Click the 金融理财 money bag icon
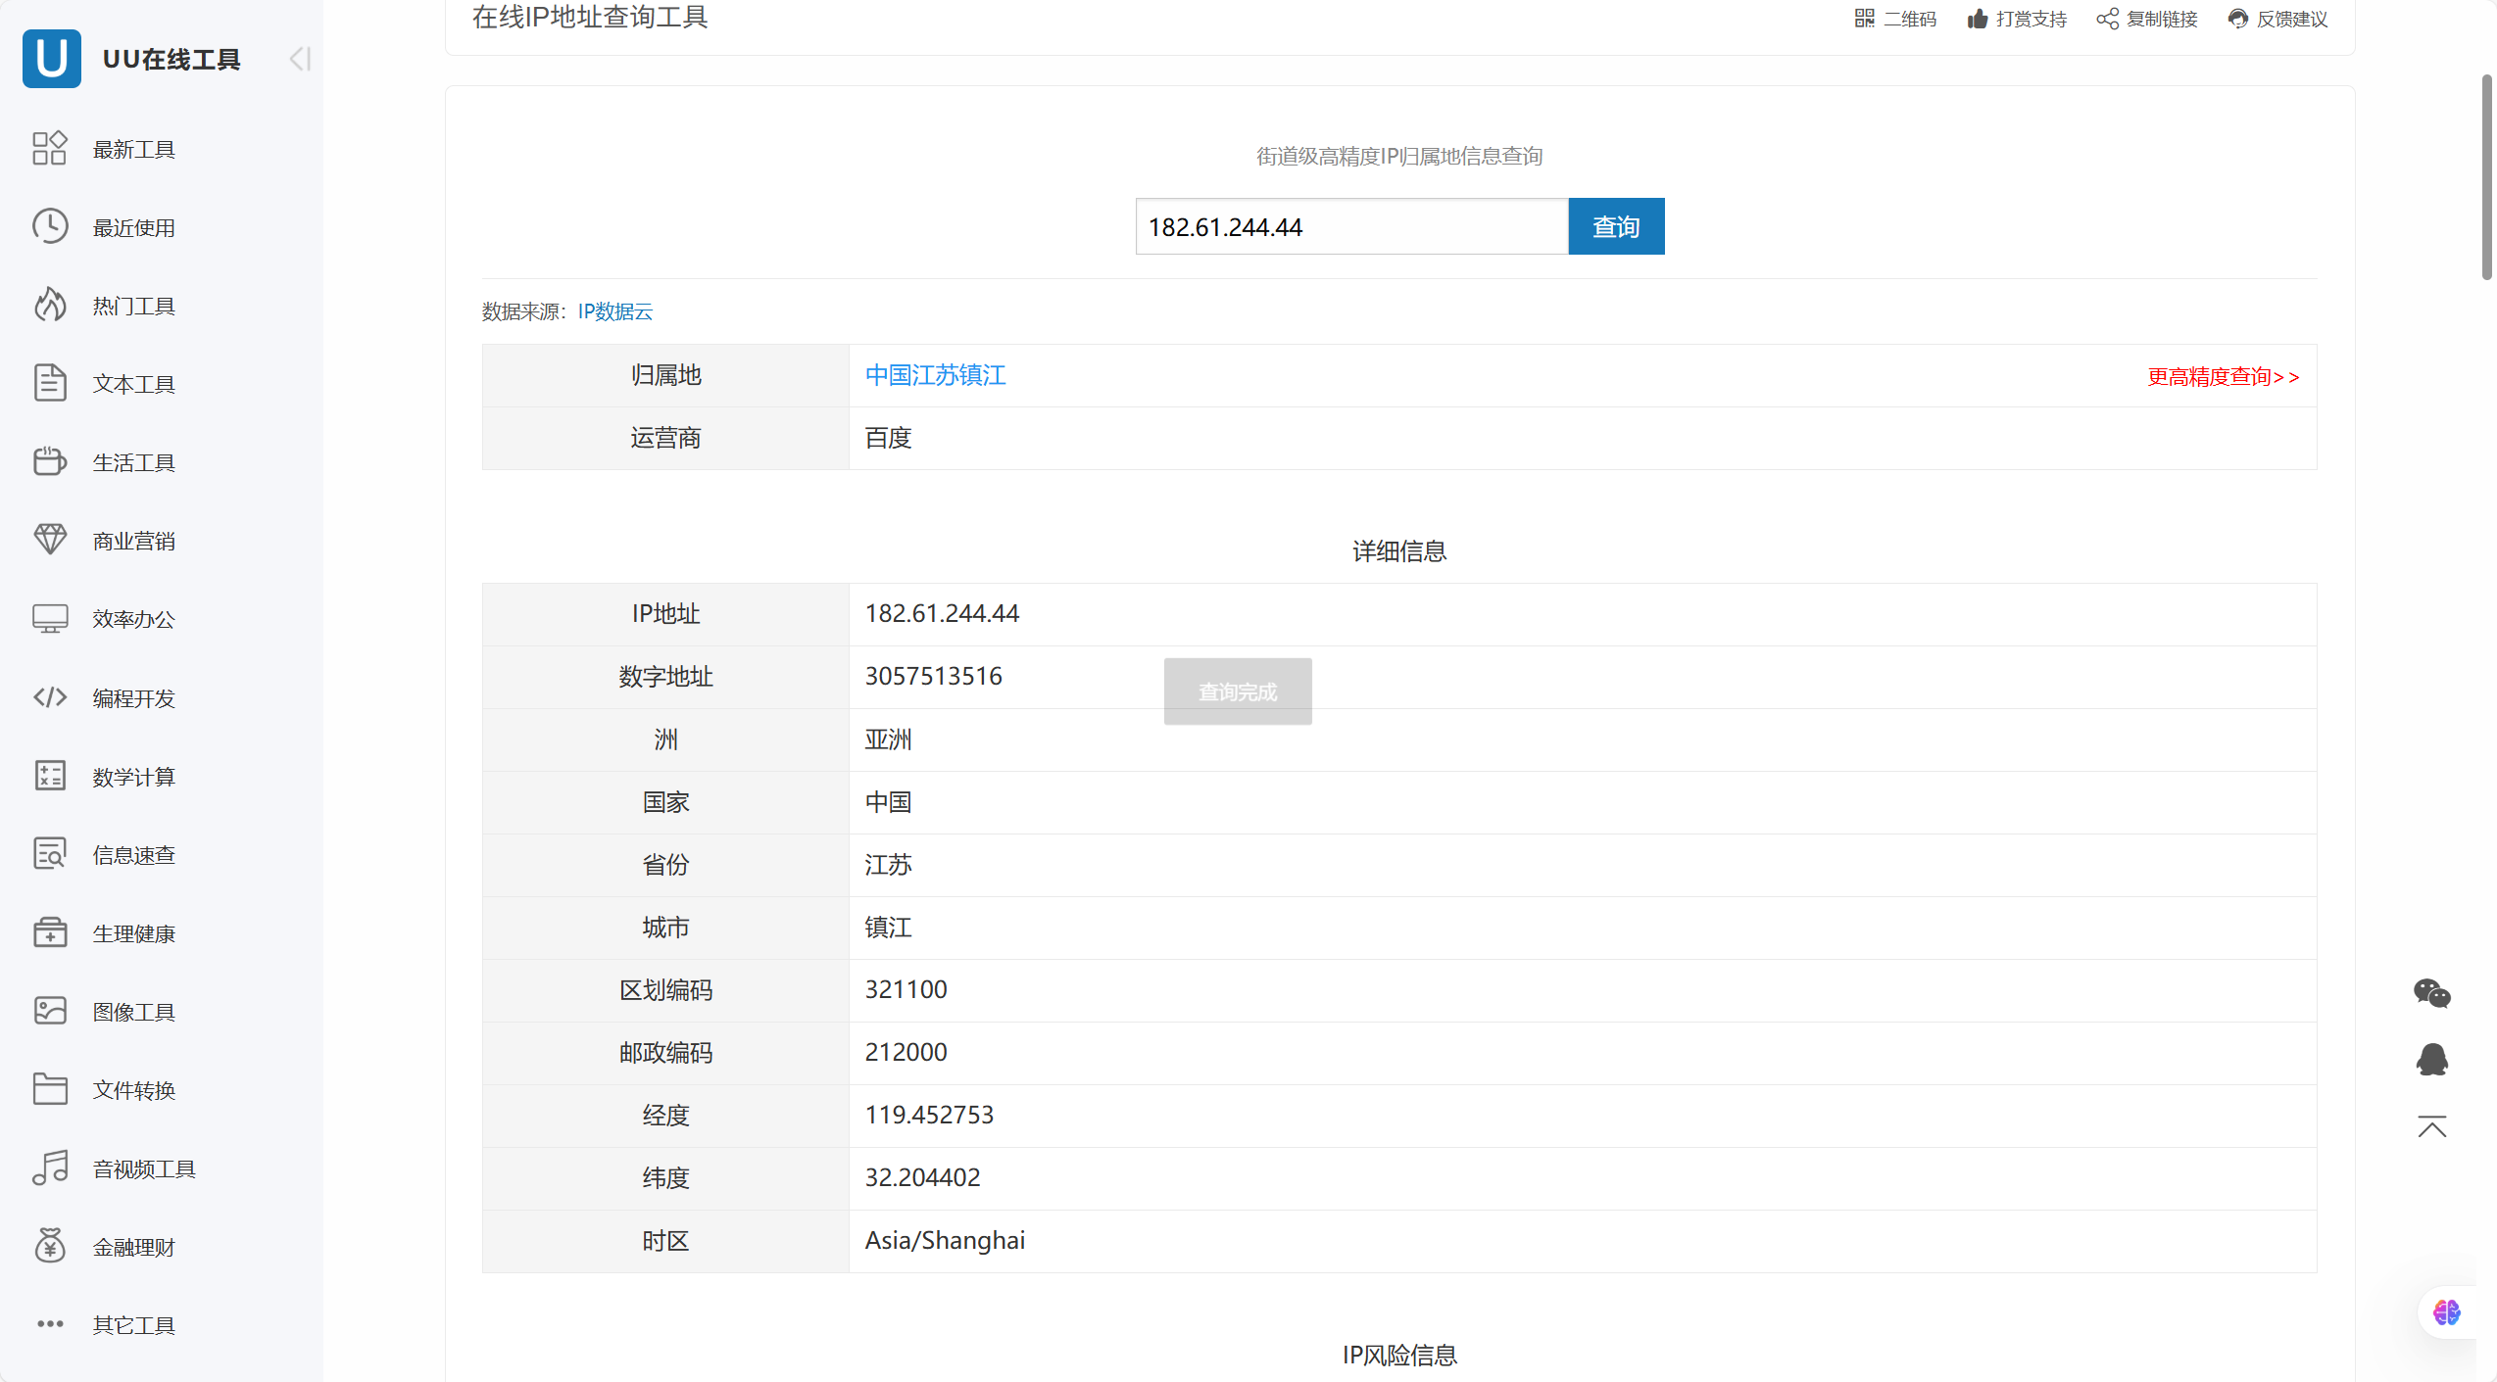This screenshot has height=1382, width=2497. 50,1246
